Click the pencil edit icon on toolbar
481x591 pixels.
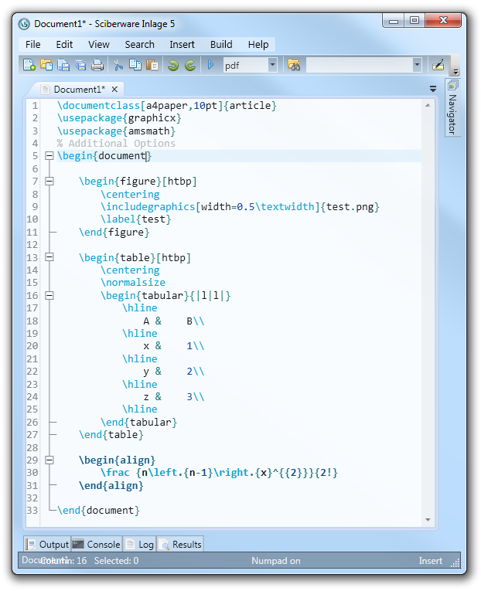click(x=438, y=65)
